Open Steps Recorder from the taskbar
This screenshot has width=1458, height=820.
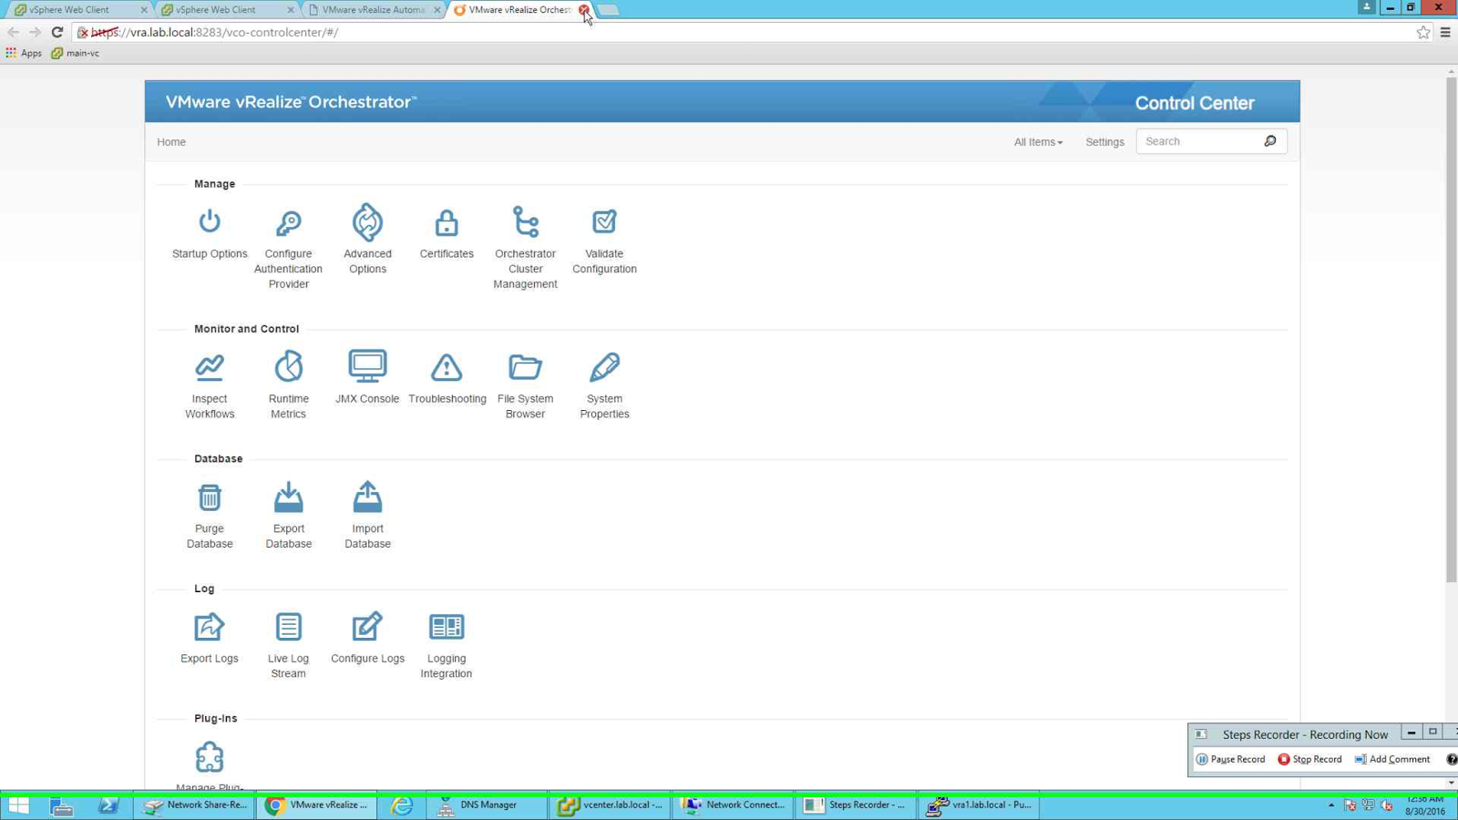857,805
